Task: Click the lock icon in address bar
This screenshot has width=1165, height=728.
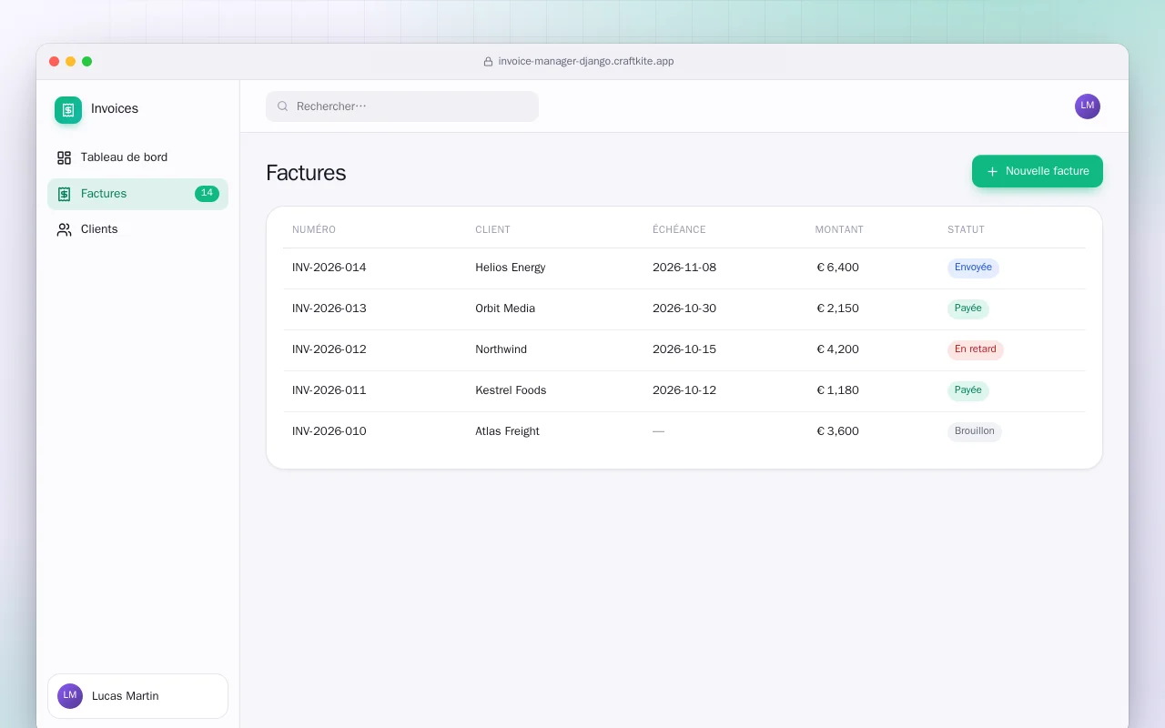Action: [489, 62]
